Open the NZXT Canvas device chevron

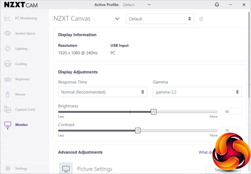click(x=117, y=19)
